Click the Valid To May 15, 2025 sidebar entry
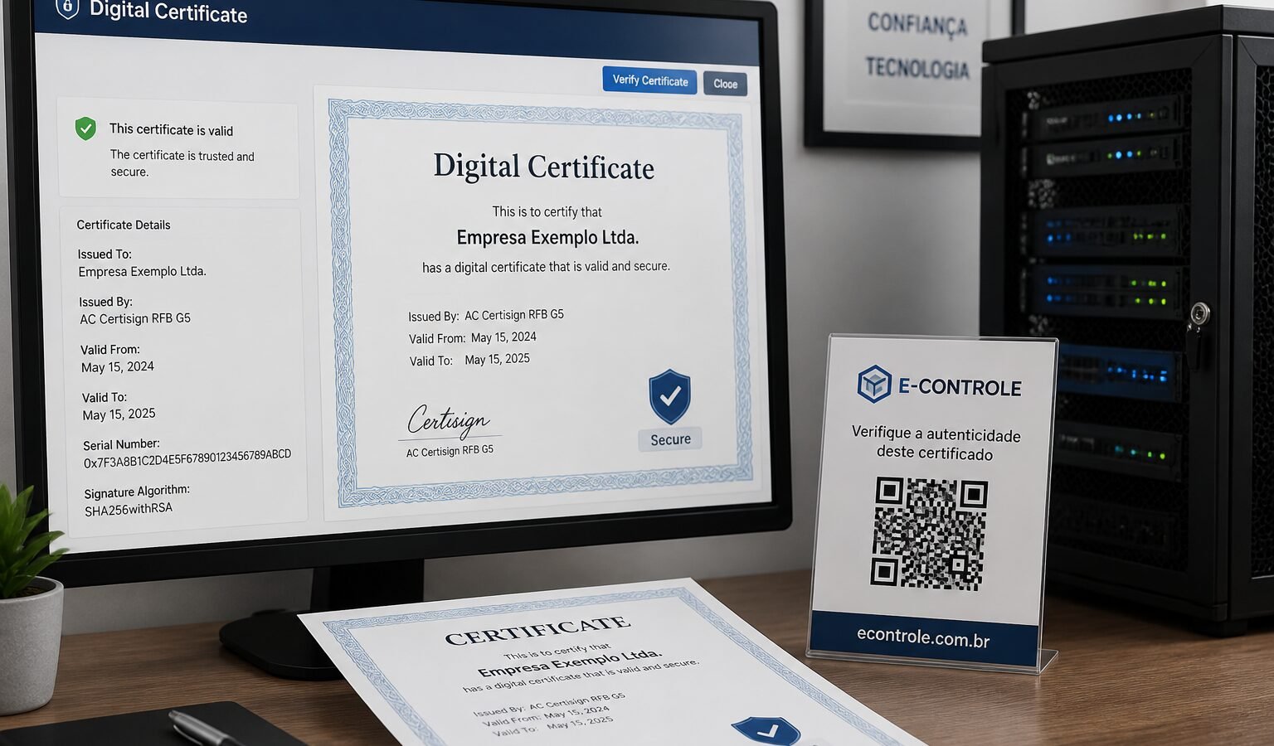 [x=119, y=406]
